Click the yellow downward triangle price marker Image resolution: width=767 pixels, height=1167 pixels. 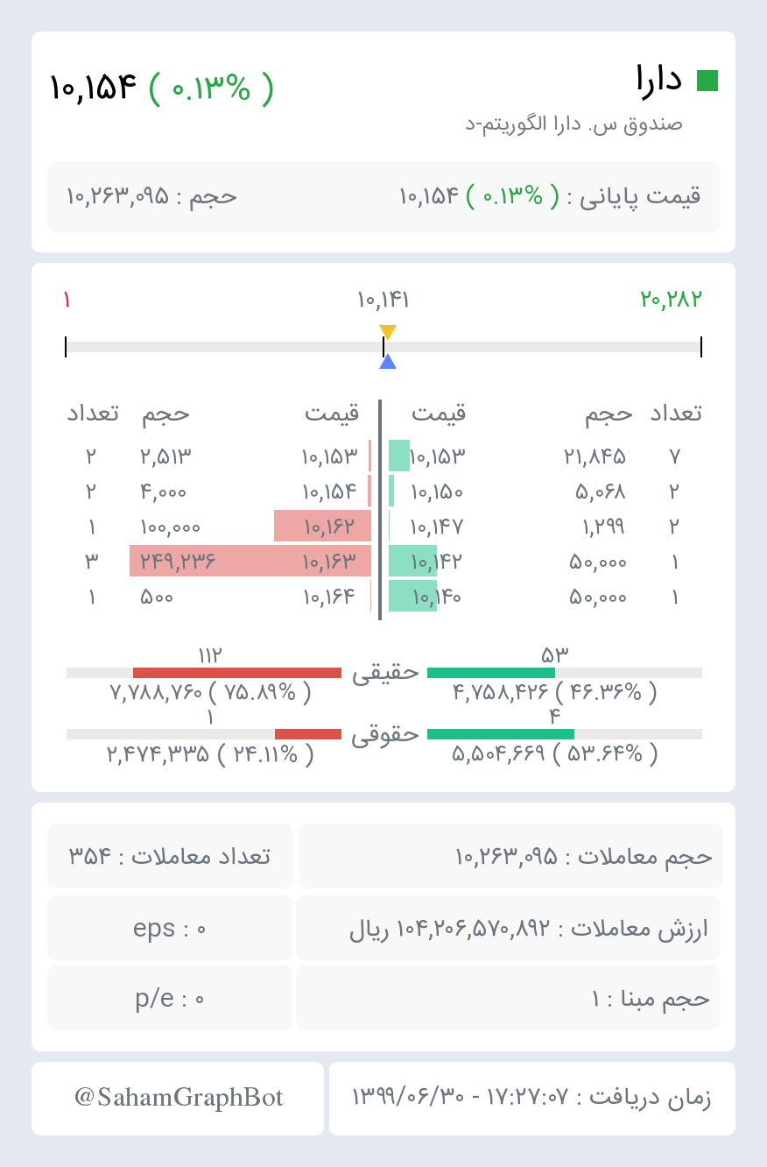[x=388, y=332]
